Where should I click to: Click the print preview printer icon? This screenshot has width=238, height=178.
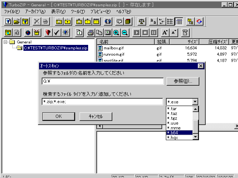click(91, 33)
